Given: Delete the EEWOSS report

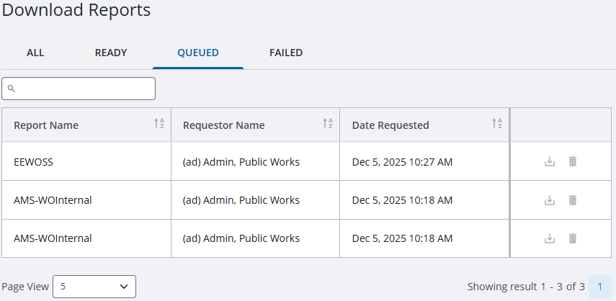Looking at the screenshot, I should coord(573,161).
